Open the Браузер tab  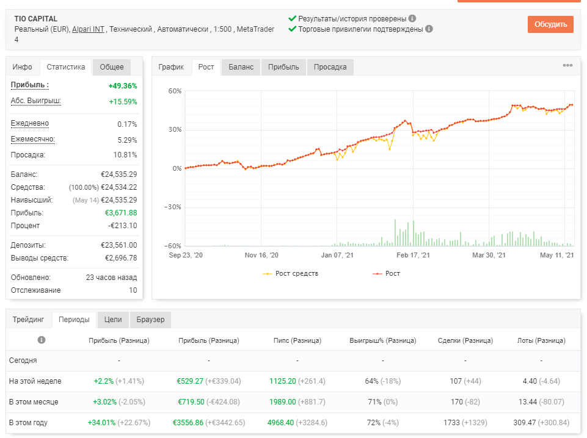150,320
